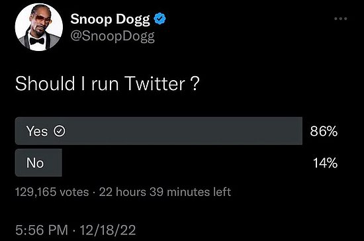Click the word Should in the tweet
Screen dimensions: 364x241
tap(45, 83)
